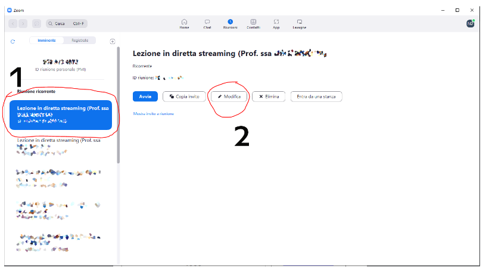Click the ID riunione label
Screen dimensions: 489x276
[143, 77]
